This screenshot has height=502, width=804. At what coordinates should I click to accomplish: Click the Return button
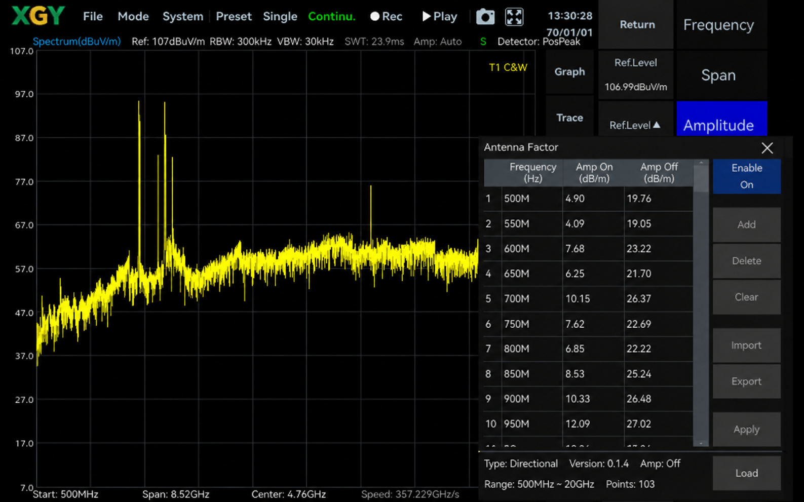click(637, 24)
